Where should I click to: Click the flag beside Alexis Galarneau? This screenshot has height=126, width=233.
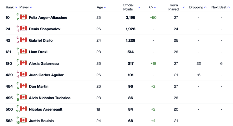(x=24, y=63)
